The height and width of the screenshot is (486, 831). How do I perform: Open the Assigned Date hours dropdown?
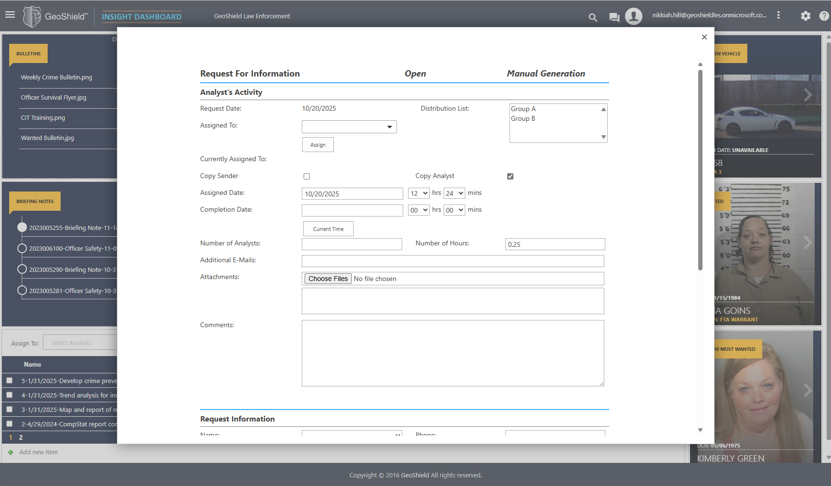point(418,193)
